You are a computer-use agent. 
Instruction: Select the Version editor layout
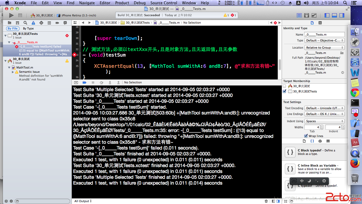point(314,15)
